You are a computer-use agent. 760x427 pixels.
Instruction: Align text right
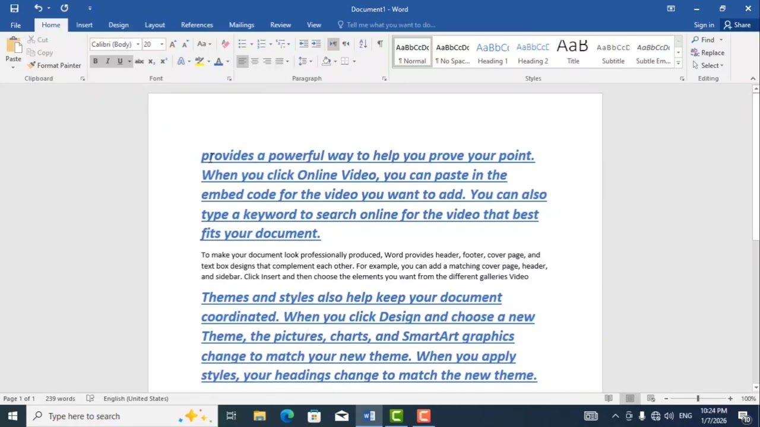[x=267, y=61]
